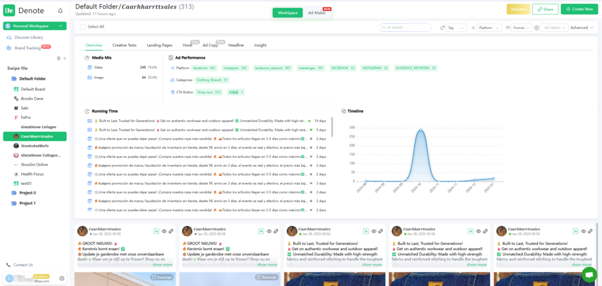The width and height of the screenshot is (602, 286).
Task: Click the Create New button
Action: coord(578,9)
